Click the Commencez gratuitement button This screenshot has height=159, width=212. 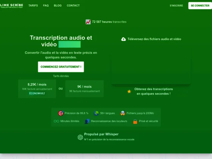61,67
